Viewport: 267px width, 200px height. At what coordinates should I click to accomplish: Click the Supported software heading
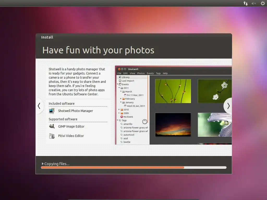pyautogui.click(x=63, y=119)
